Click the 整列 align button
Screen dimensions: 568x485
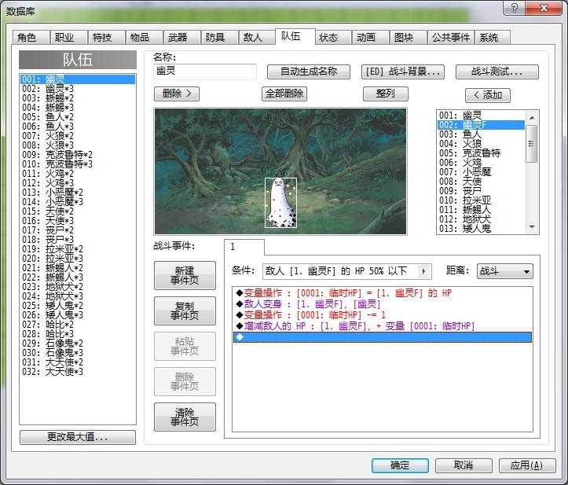(386, 94)
